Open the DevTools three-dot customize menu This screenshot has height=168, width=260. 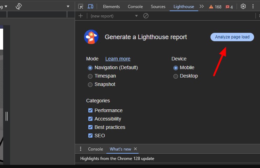[253, 6]
